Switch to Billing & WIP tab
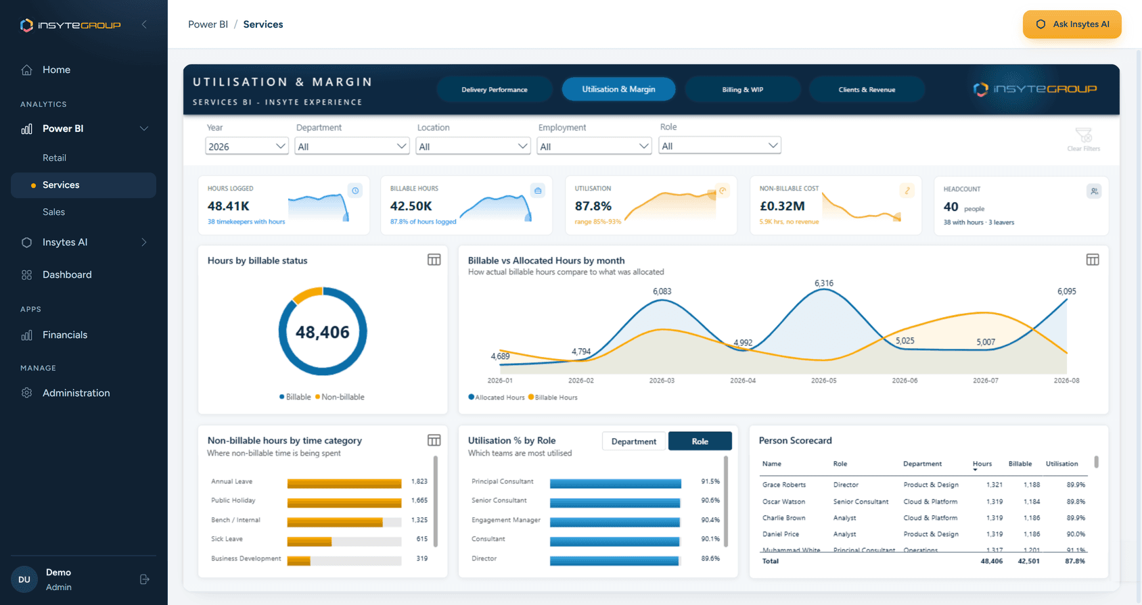 tap(743, 89)
